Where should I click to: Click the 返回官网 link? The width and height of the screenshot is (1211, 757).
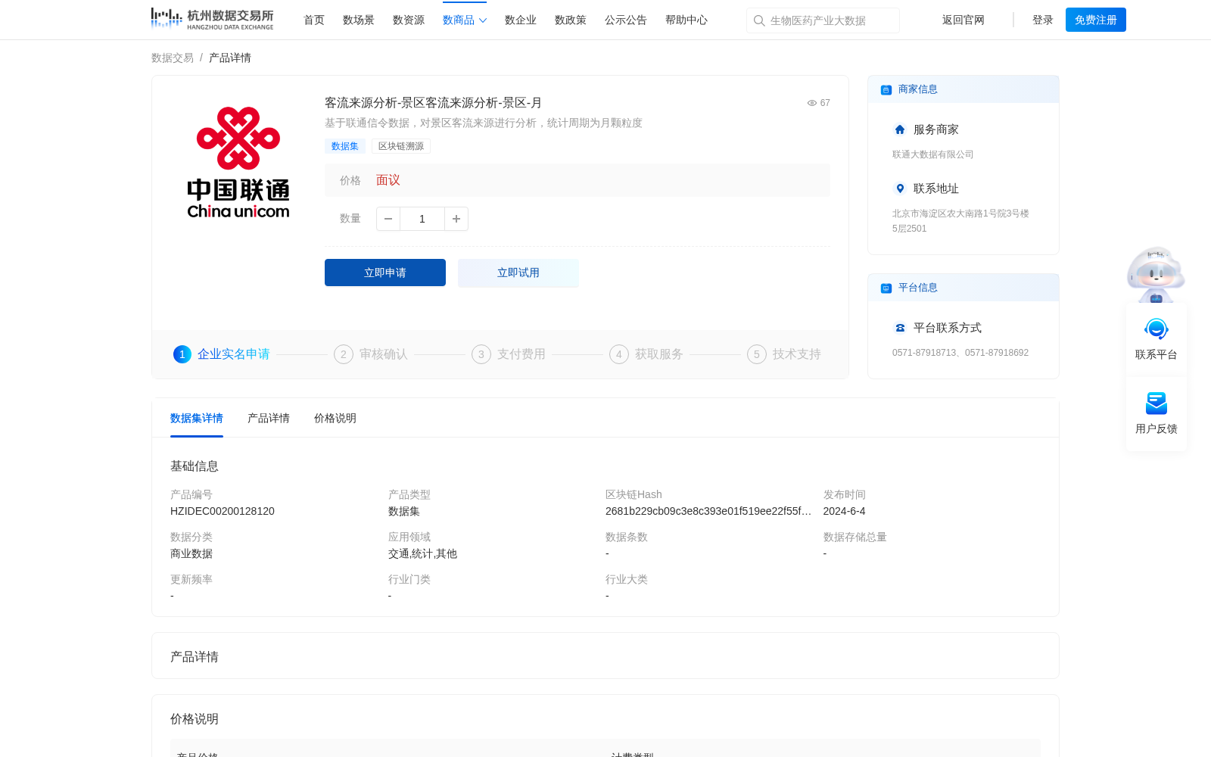click(x=964, y=20)
